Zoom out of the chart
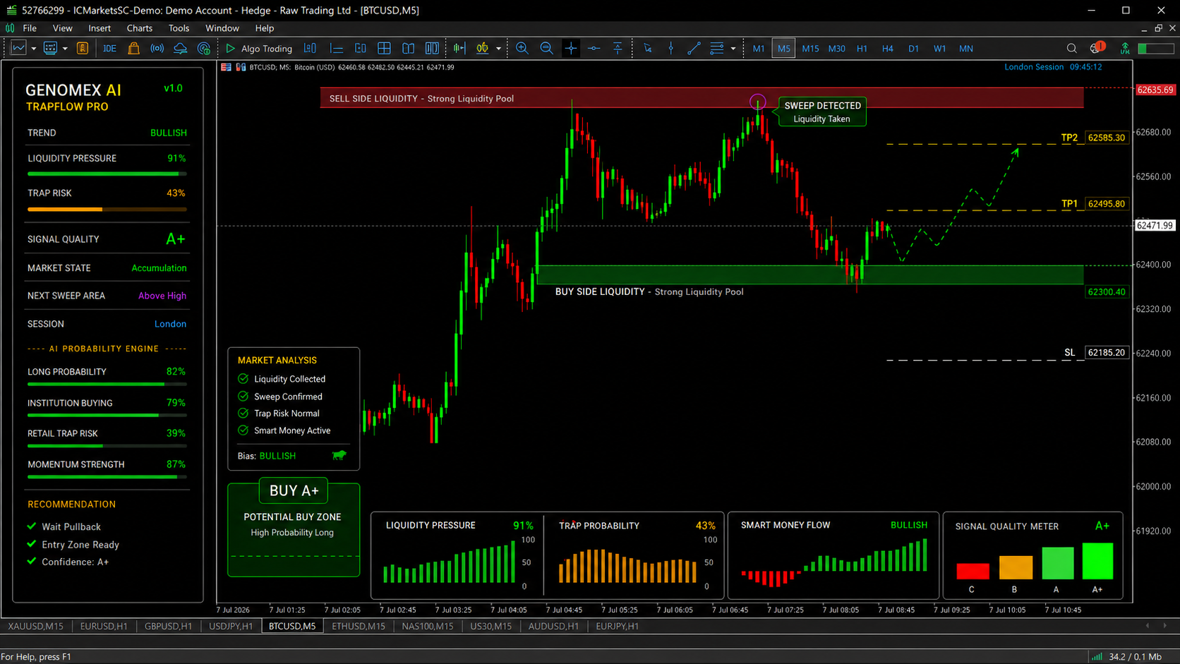This screenshot has height=664, width=1180. [x=546, y=48]
